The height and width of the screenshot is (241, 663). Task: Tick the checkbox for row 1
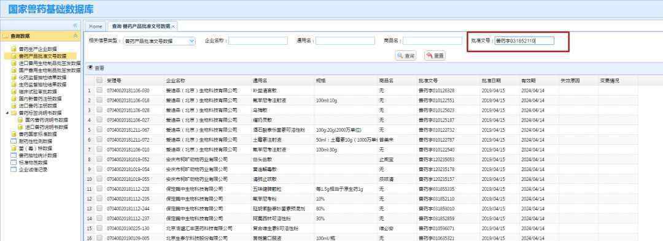(99, 90)
